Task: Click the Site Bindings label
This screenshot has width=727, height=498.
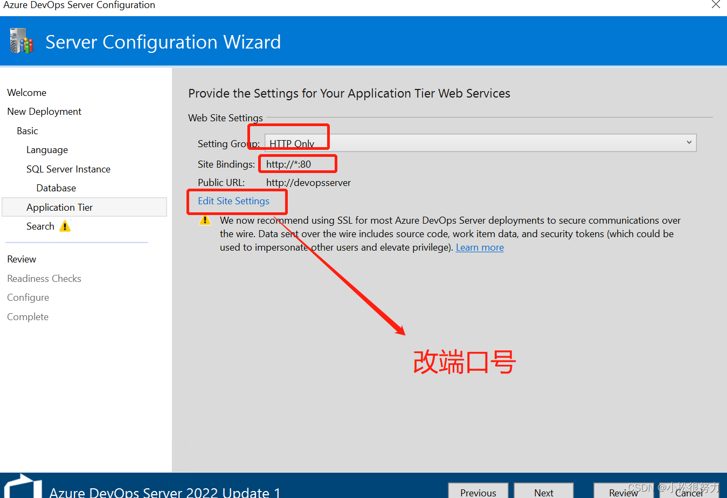Action: (226, 164)
